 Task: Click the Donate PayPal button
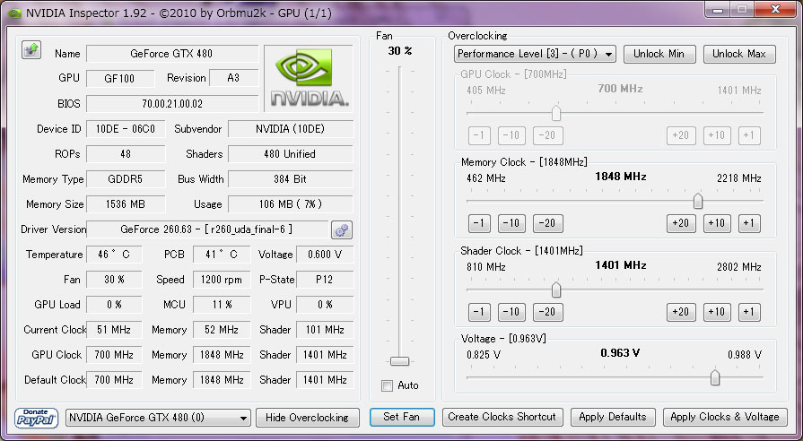[x=36, y=418]
